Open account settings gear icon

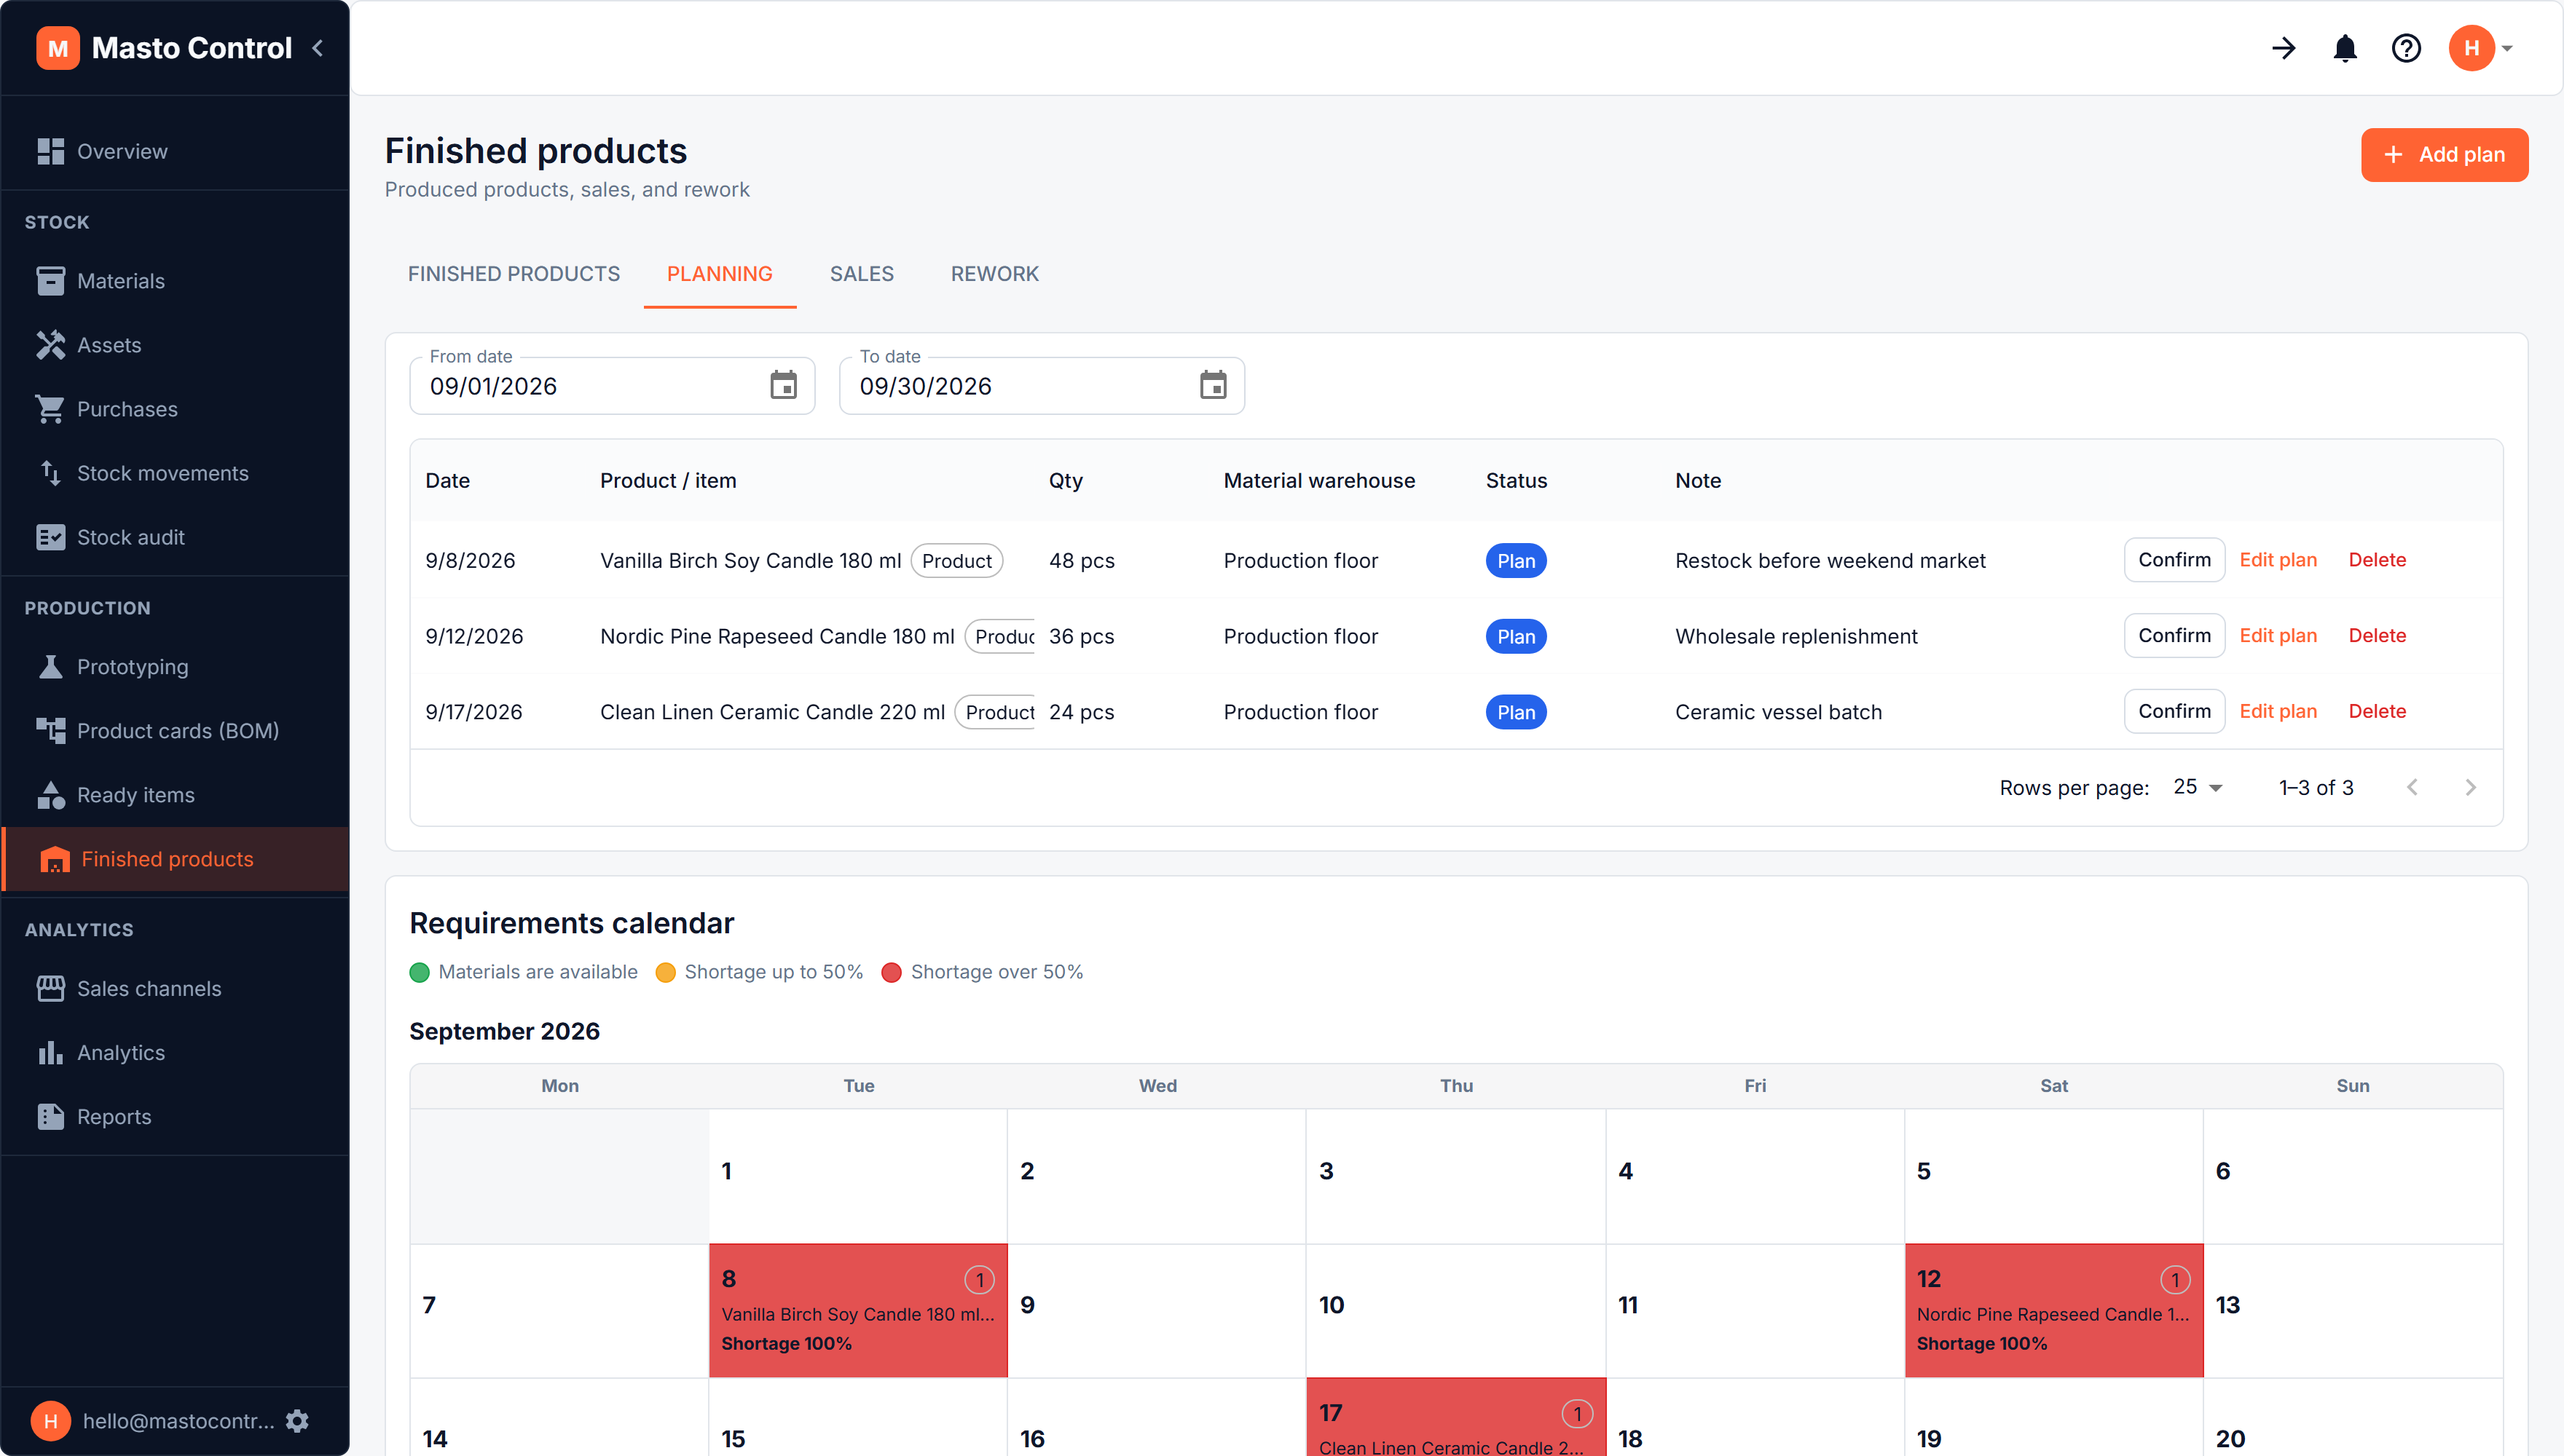point(297,1421)
